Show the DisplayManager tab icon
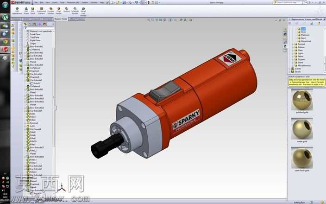Screen dimensions: 326x204 pos(44,25)
